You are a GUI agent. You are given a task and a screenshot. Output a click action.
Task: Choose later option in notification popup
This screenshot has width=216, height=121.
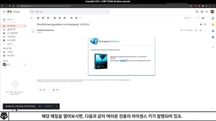click(x=49, y=106)
